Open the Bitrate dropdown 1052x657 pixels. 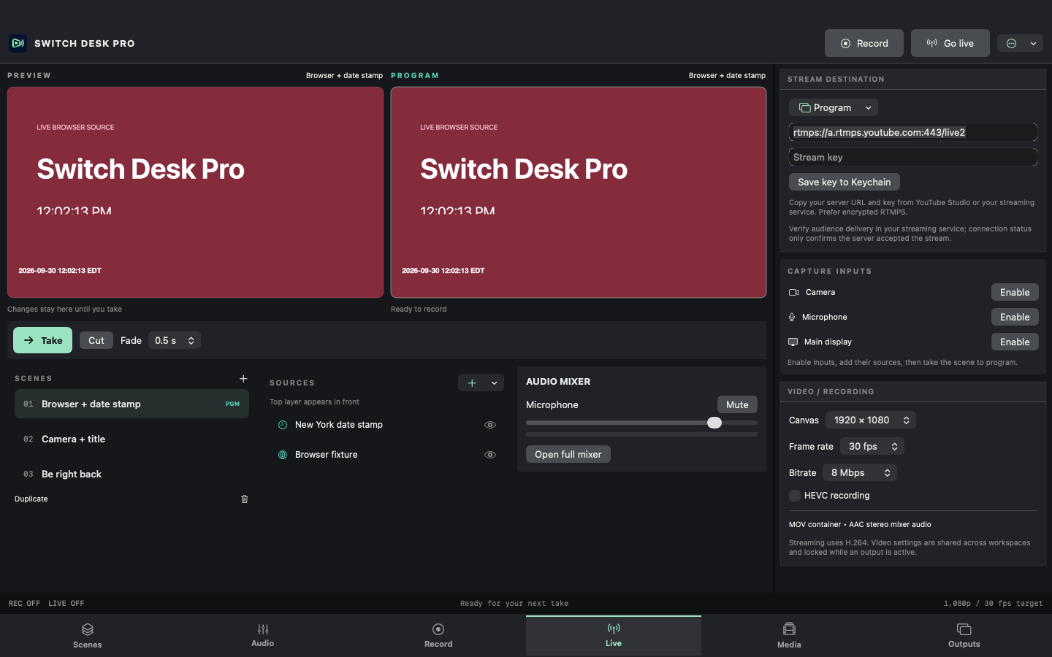pos(860,472)
